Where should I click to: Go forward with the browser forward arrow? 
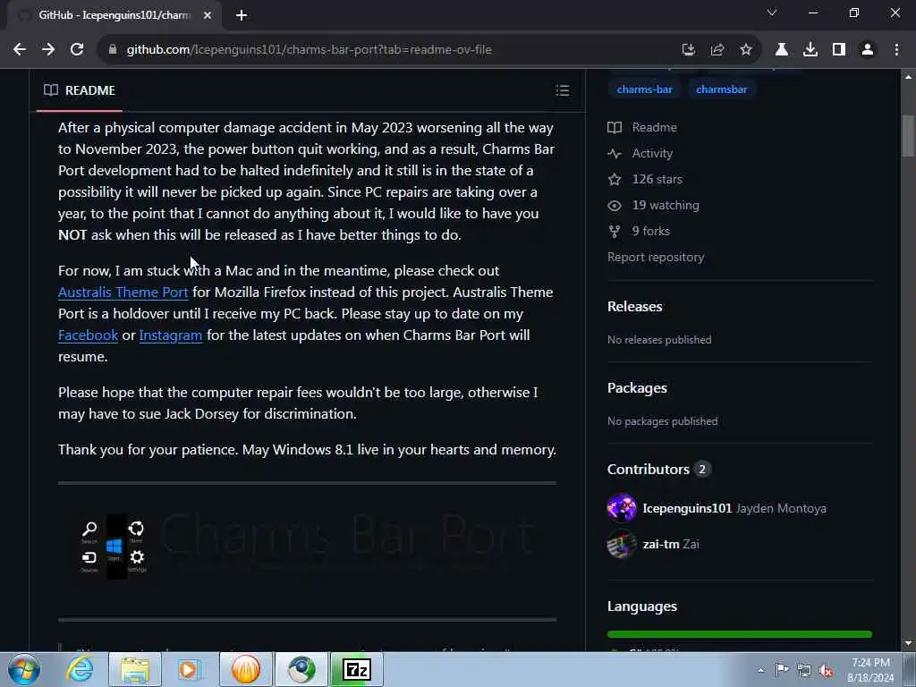(48, 50)
